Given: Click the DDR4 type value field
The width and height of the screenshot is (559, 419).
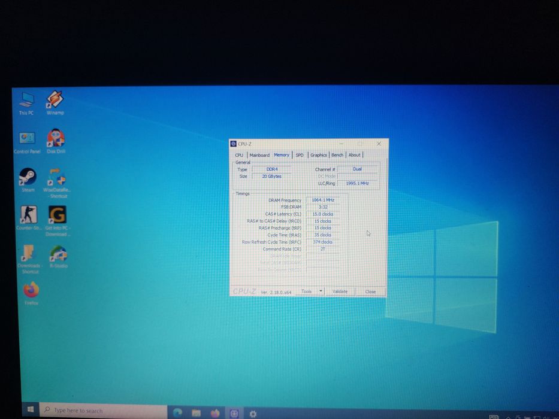Looking at the screenshot, I should coord(271,169).
